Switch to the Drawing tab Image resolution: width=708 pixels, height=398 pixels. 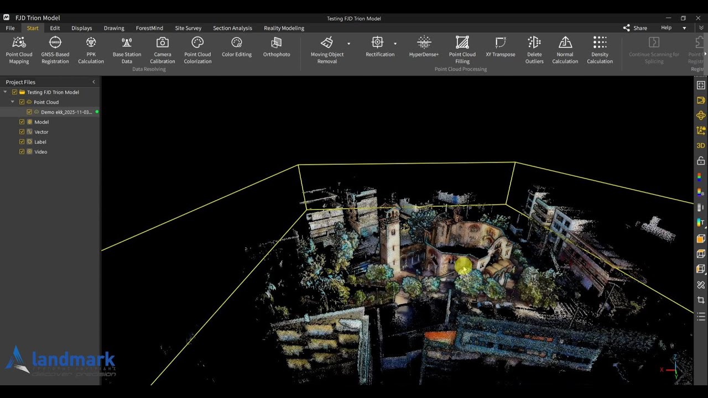[114, 28]
